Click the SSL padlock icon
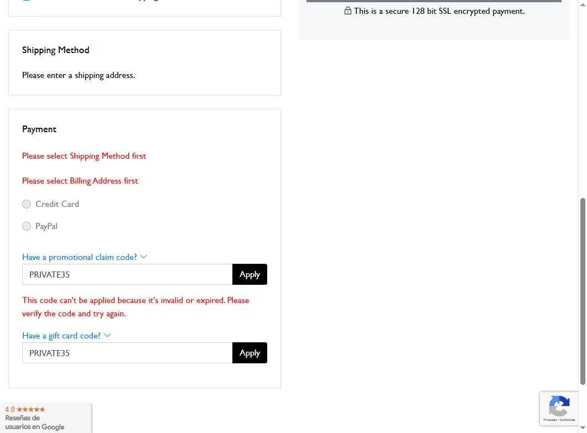Image resolution: width=587 pixels, height=433 pixels. point(348,11)
